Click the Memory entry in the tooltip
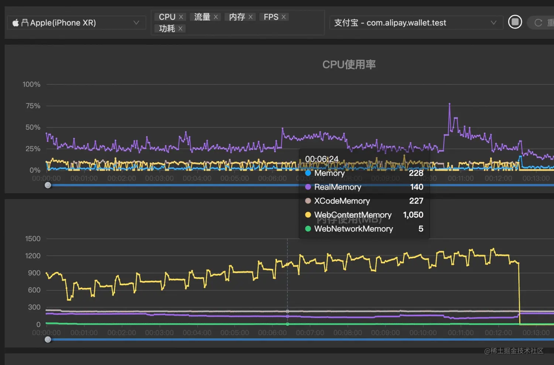 [x=364, y=173]
